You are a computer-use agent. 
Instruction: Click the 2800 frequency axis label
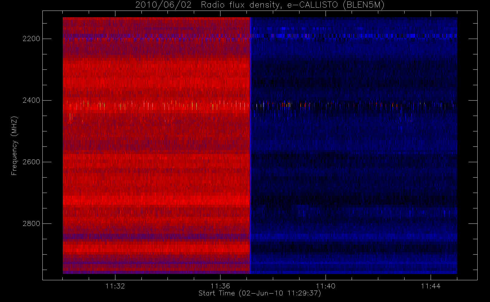click(31, 224)
